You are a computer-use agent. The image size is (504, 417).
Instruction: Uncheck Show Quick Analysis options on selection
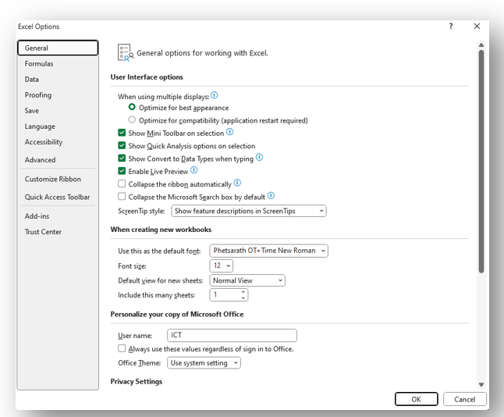point(122,146)
